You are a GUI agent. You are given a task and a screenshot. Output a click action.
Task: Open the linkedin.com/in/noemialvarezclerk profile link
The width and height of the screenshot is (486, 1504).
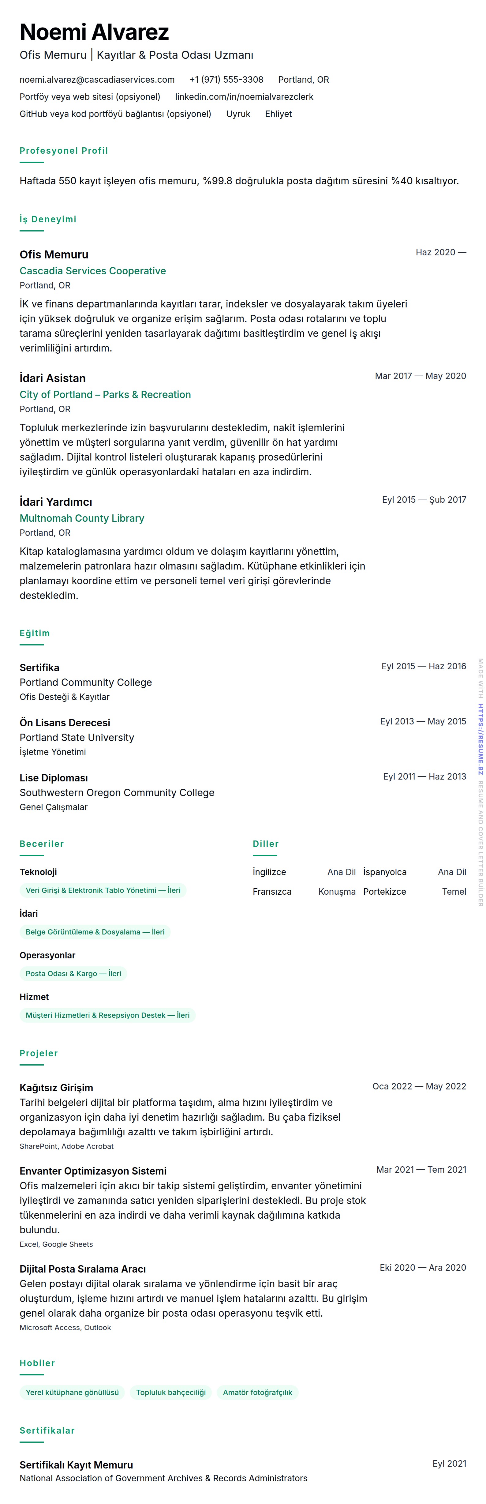pyautogui.click(x=244, y=96)
